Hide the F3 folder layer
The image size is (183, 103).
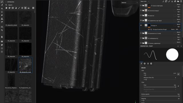click(141, 33)
